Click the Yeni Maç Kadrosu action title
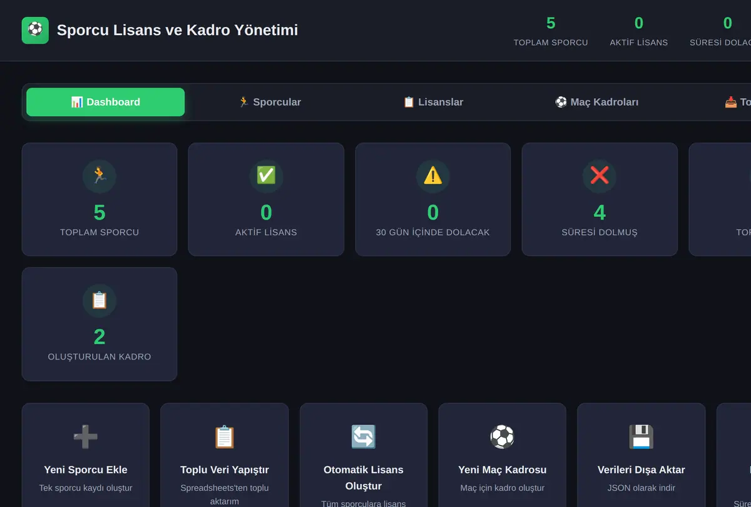The height and width of the screenshot is (507, 751). coord(503,470)
